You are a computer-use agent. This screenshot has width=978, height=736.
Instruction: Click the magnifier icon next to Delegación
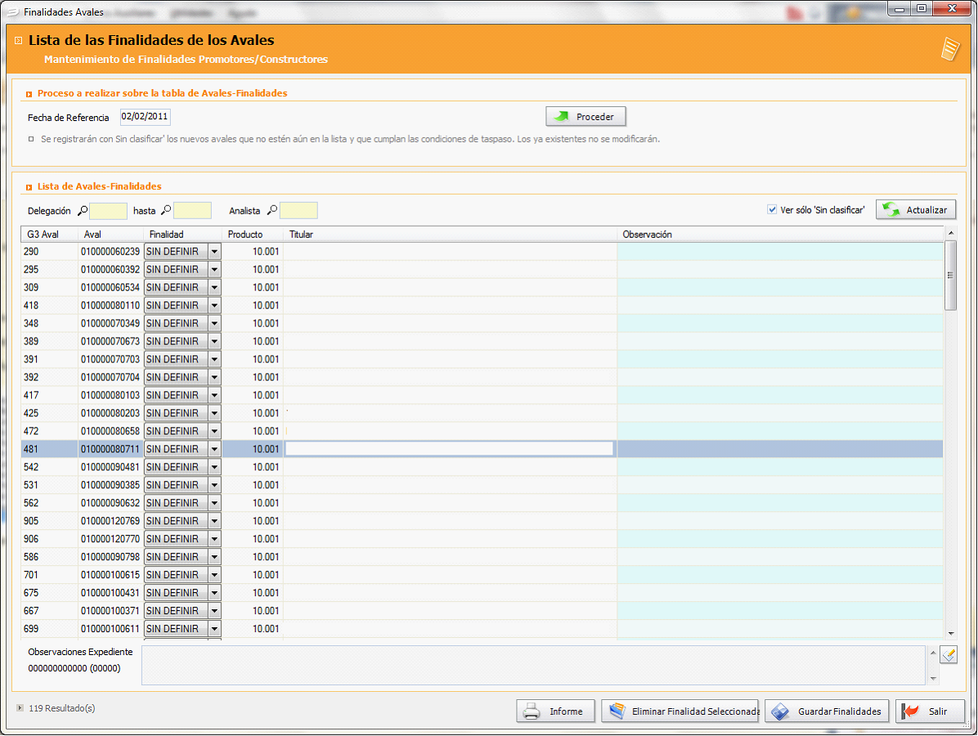coord(83,211)
